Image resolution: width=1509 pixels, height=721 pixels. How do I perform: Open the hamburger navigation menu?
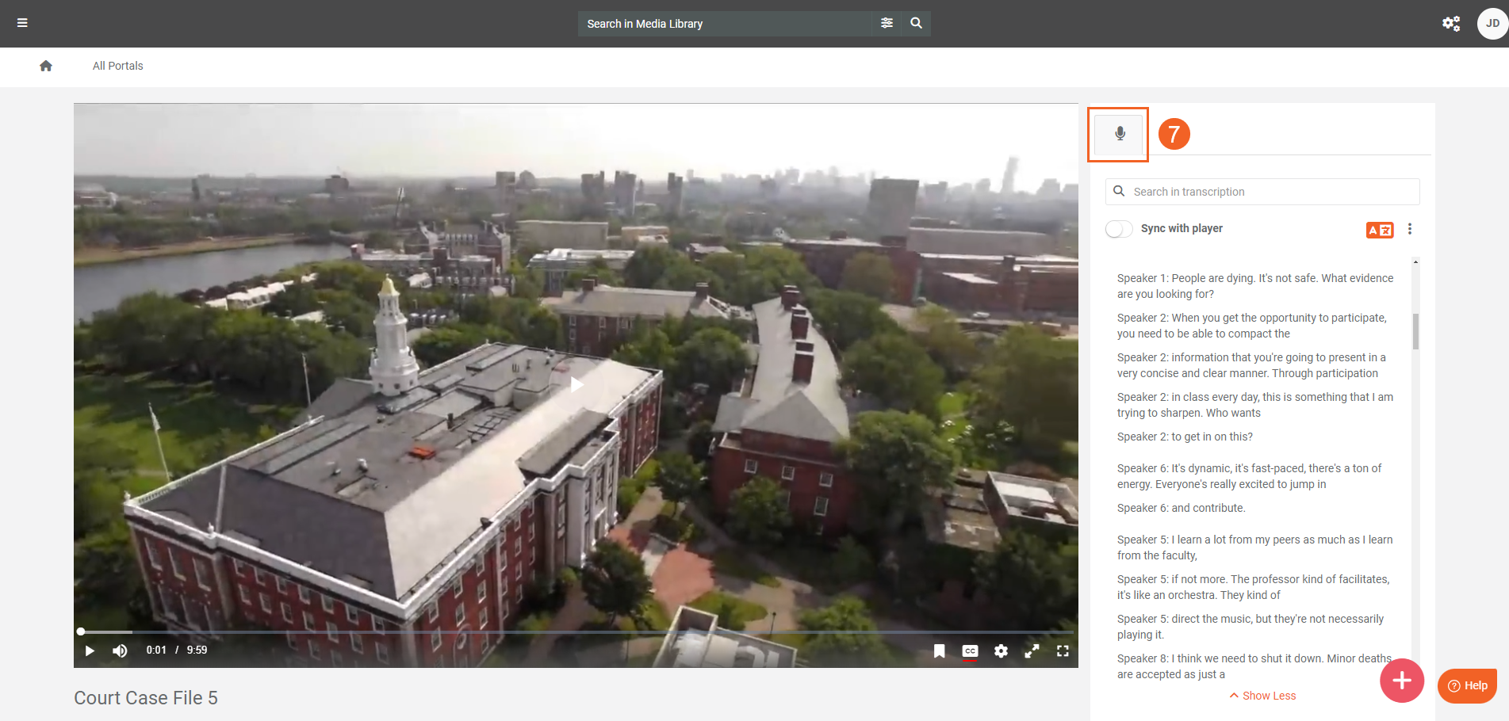[22, 23]
